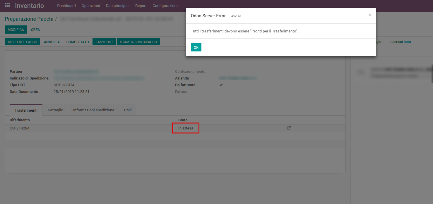Viewport: 433px width, 204px height.
Task: Click the DDT USCITA value
Action: coord(64,85)
